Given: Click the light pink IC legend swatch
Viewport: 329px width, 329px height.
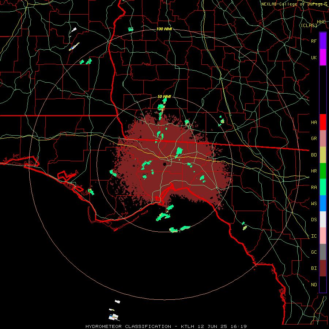Looking at the screenshot, I should (x=323, y=236).
